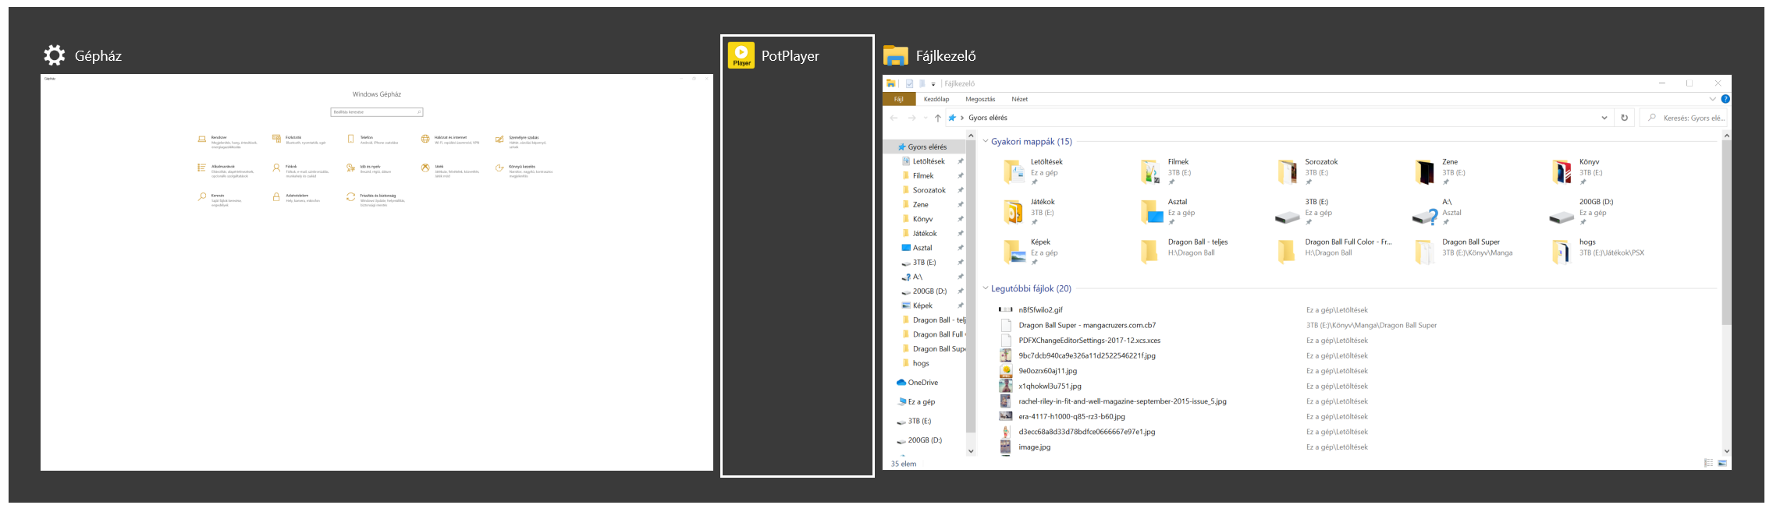The image size is (1773, 512).
Task: Switch to the PotPlayer window tile
Action: [797, 256]
